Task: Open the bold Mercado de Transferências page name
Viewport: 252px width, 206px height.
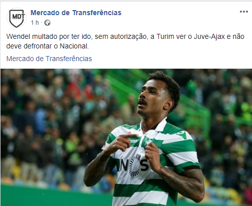Action: point(76,13)
